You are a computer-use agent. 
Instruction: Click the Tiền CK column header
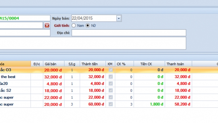[x=149, y=64]
